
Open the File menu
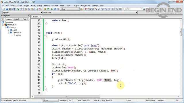coord(3,6)
